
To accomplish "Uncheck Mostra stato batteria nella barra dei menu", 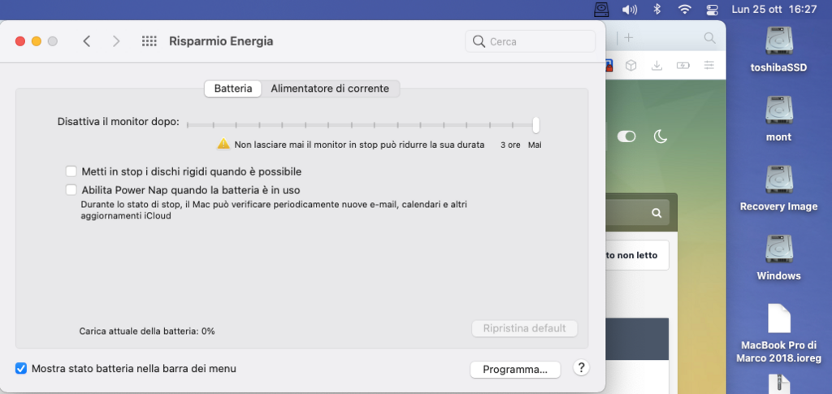I will point(20,368).
